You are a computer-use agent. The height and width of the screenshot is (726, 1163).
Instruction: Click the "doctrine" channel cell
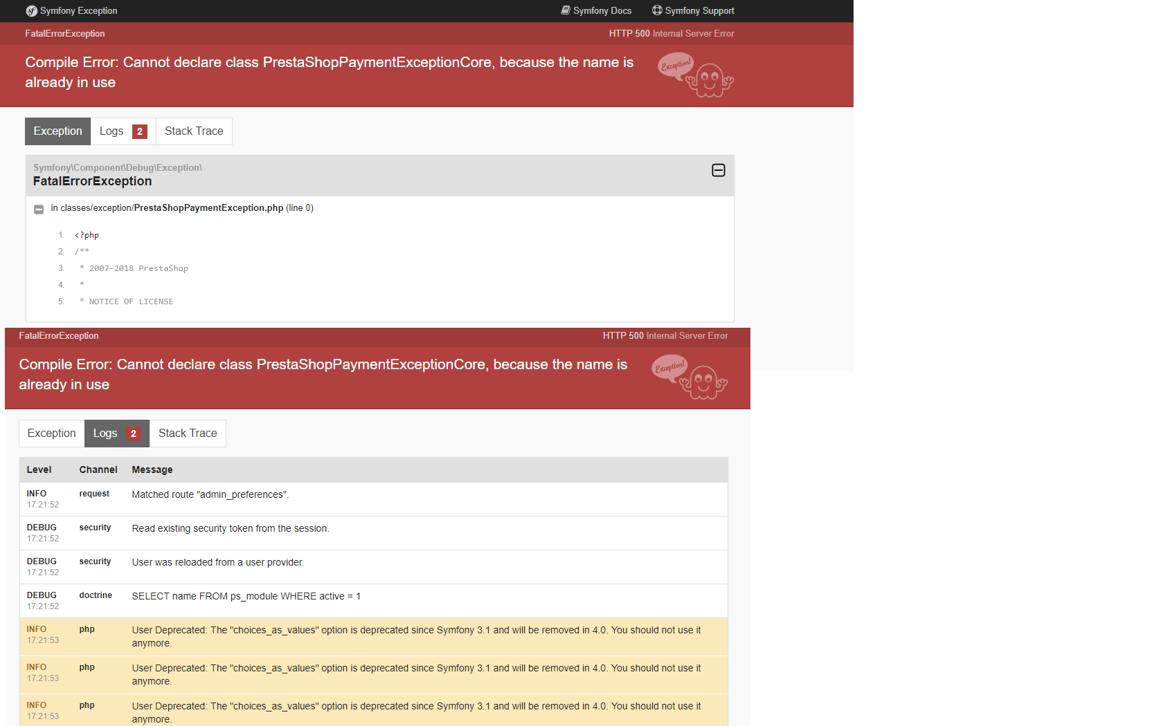[x=96, y=595]
